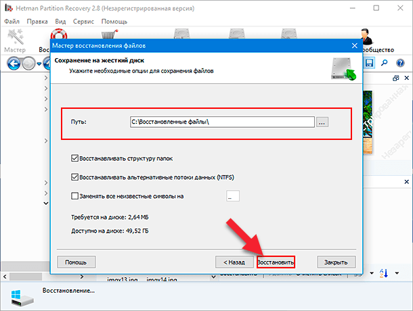Viewport: 413px width, 311px height.
Task: Click 'Восстановление...' status text
Action: tap(68, 291)
